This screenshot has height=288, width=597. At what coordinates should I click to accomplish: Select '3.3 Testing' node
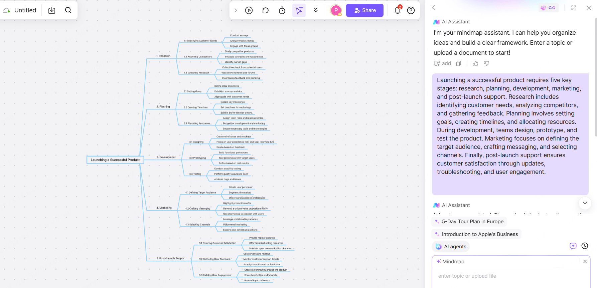tap(195, 174)
